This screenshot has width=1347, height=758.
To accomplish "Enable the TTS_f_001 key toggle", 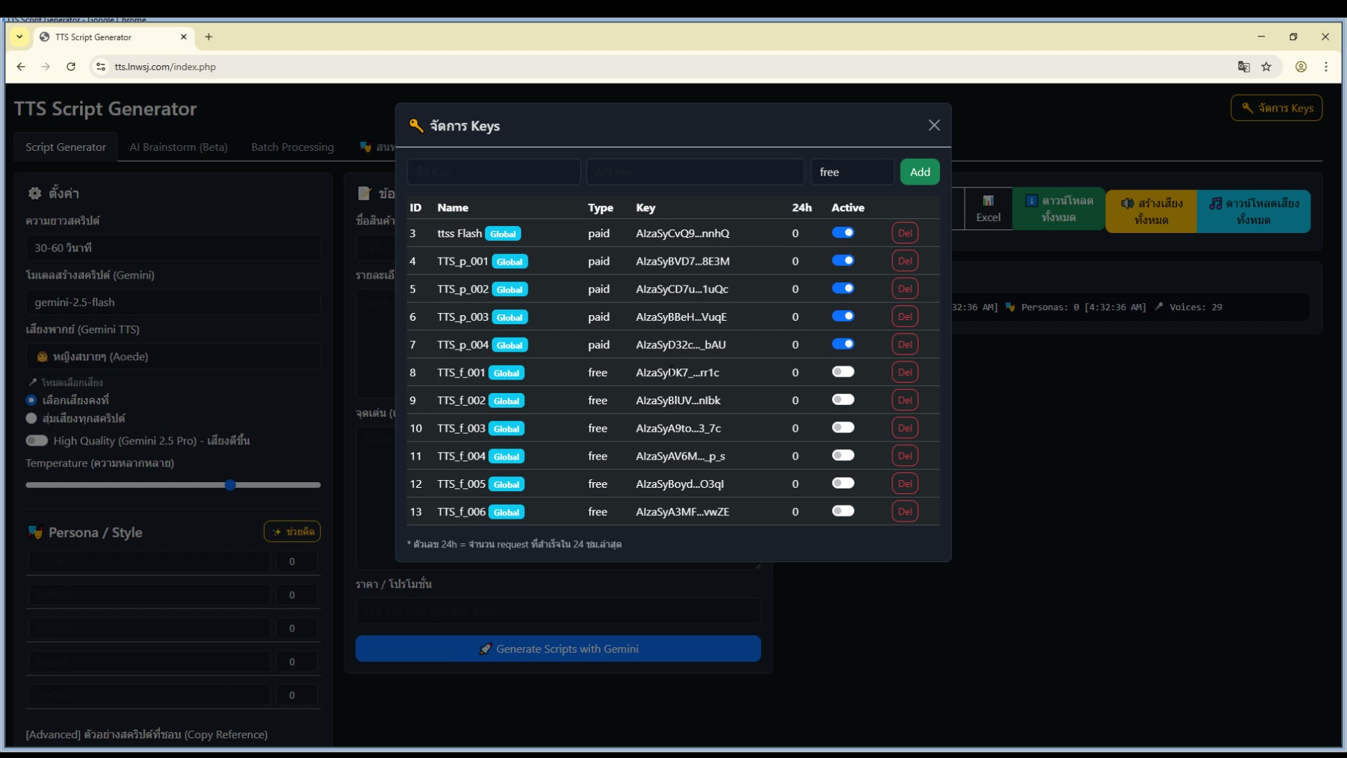I will [x=843, y=372].
